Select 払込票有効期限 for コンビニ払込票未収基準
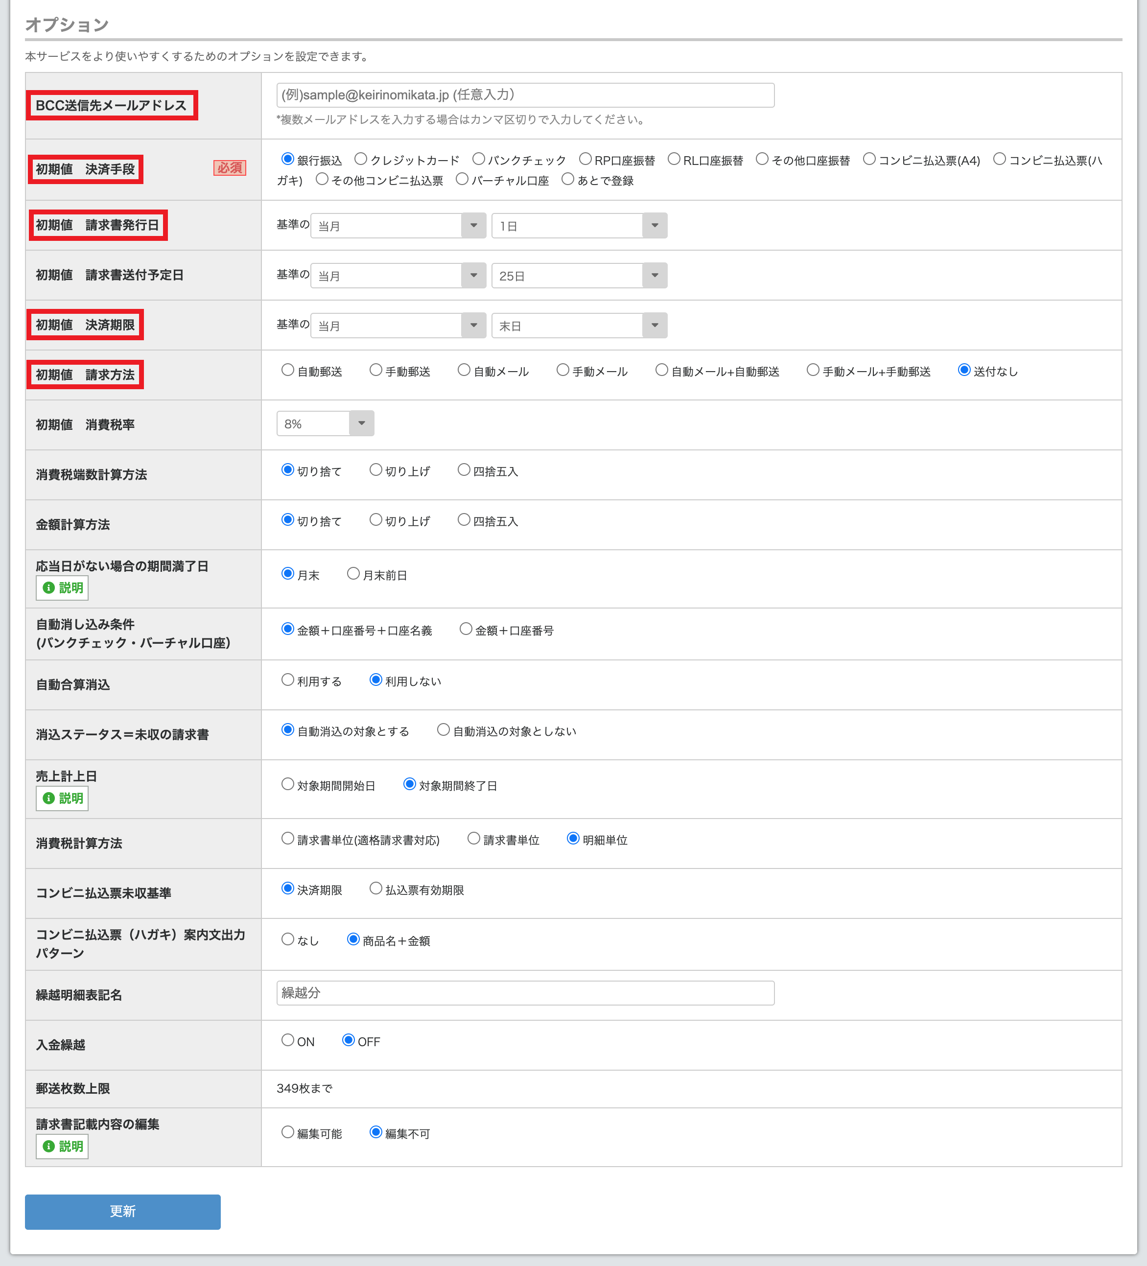Viewport: 1147px width, 1266px height. [x=375, y=888]
